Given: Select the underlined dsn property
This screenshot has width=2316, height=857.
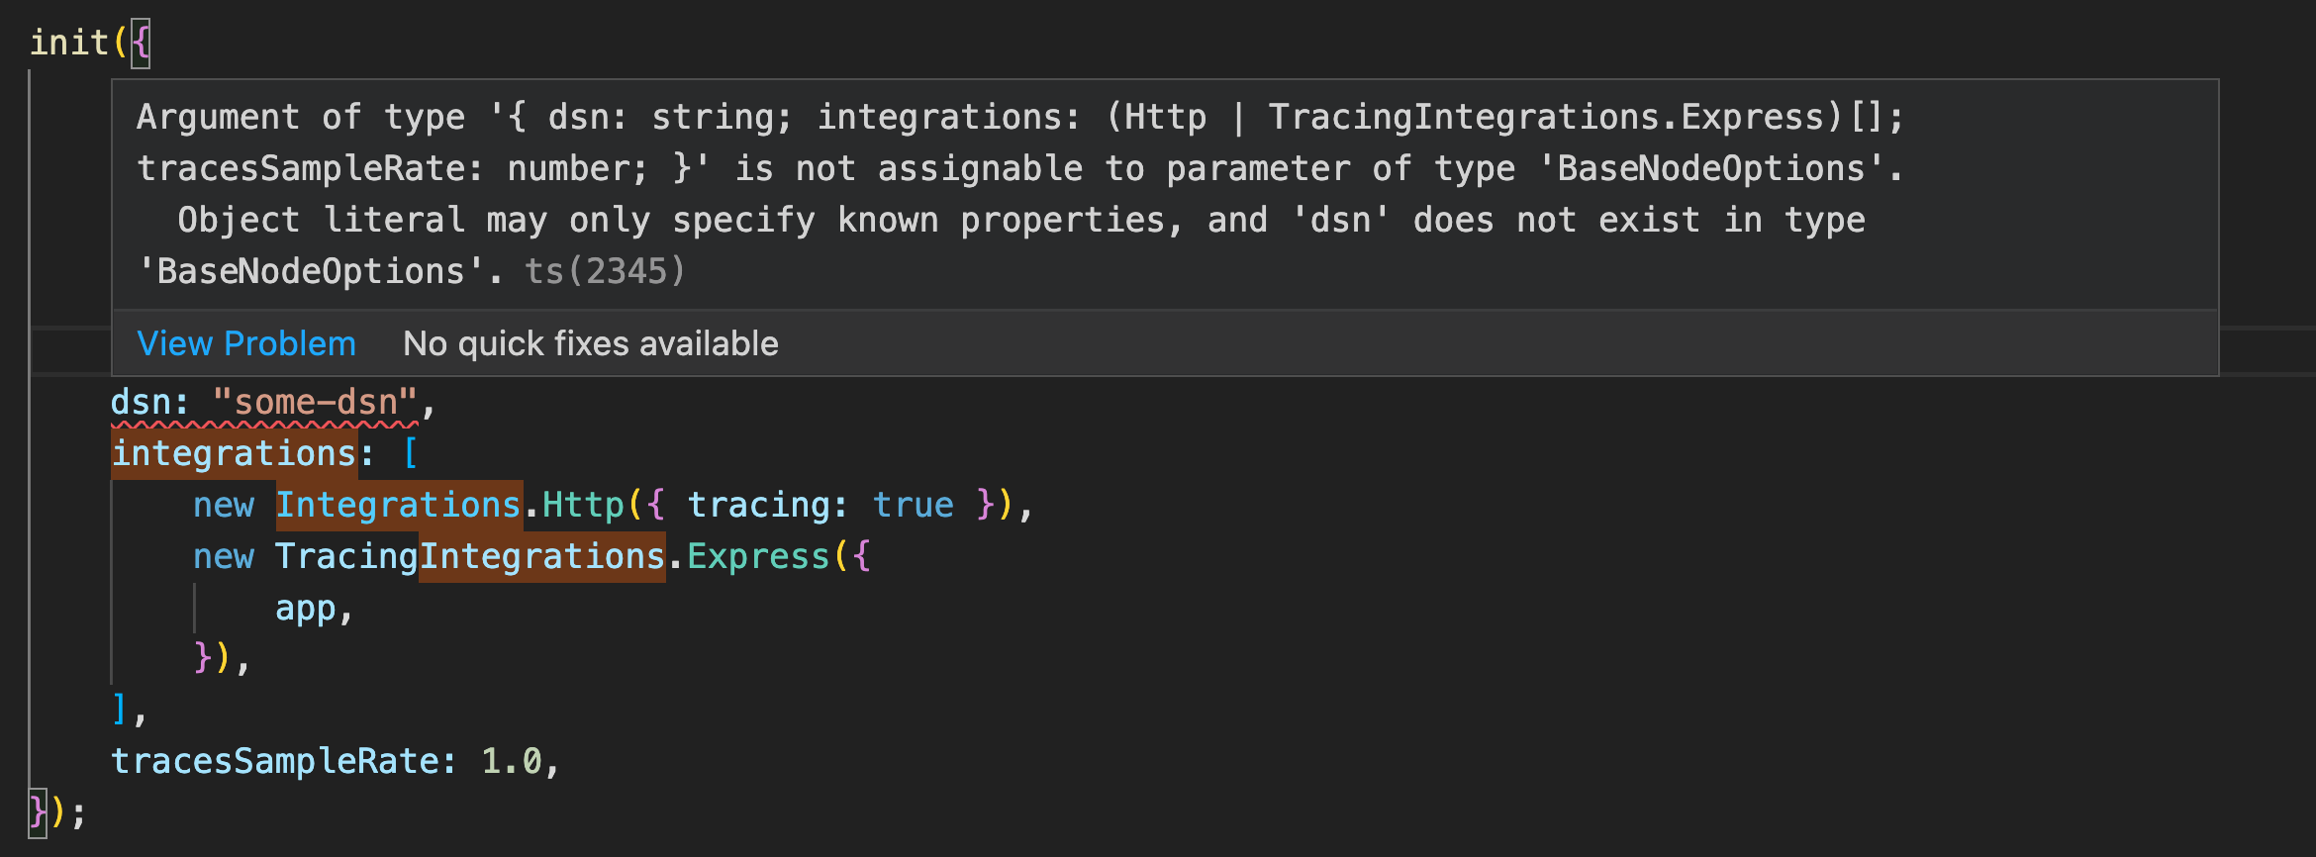Looking at the screenshot, I should tap(145, 401).
